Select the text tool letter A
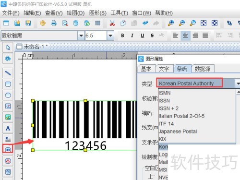The width and height of the screenshot is (240, 180). [x=8, y=128]
